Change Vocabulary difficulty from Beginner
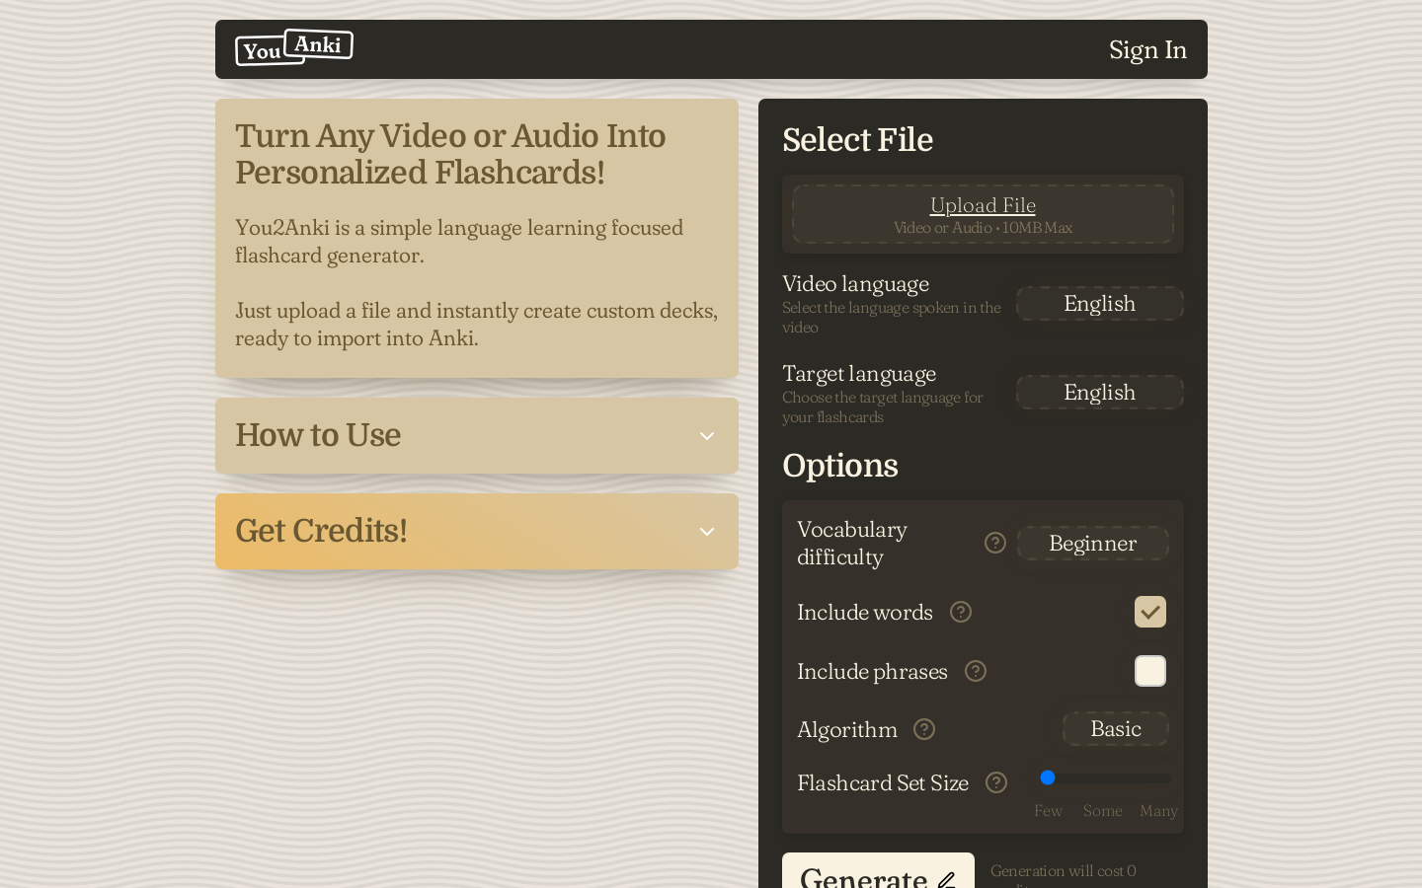This screenshot has width=1422, height=888. pos(1093,543)
